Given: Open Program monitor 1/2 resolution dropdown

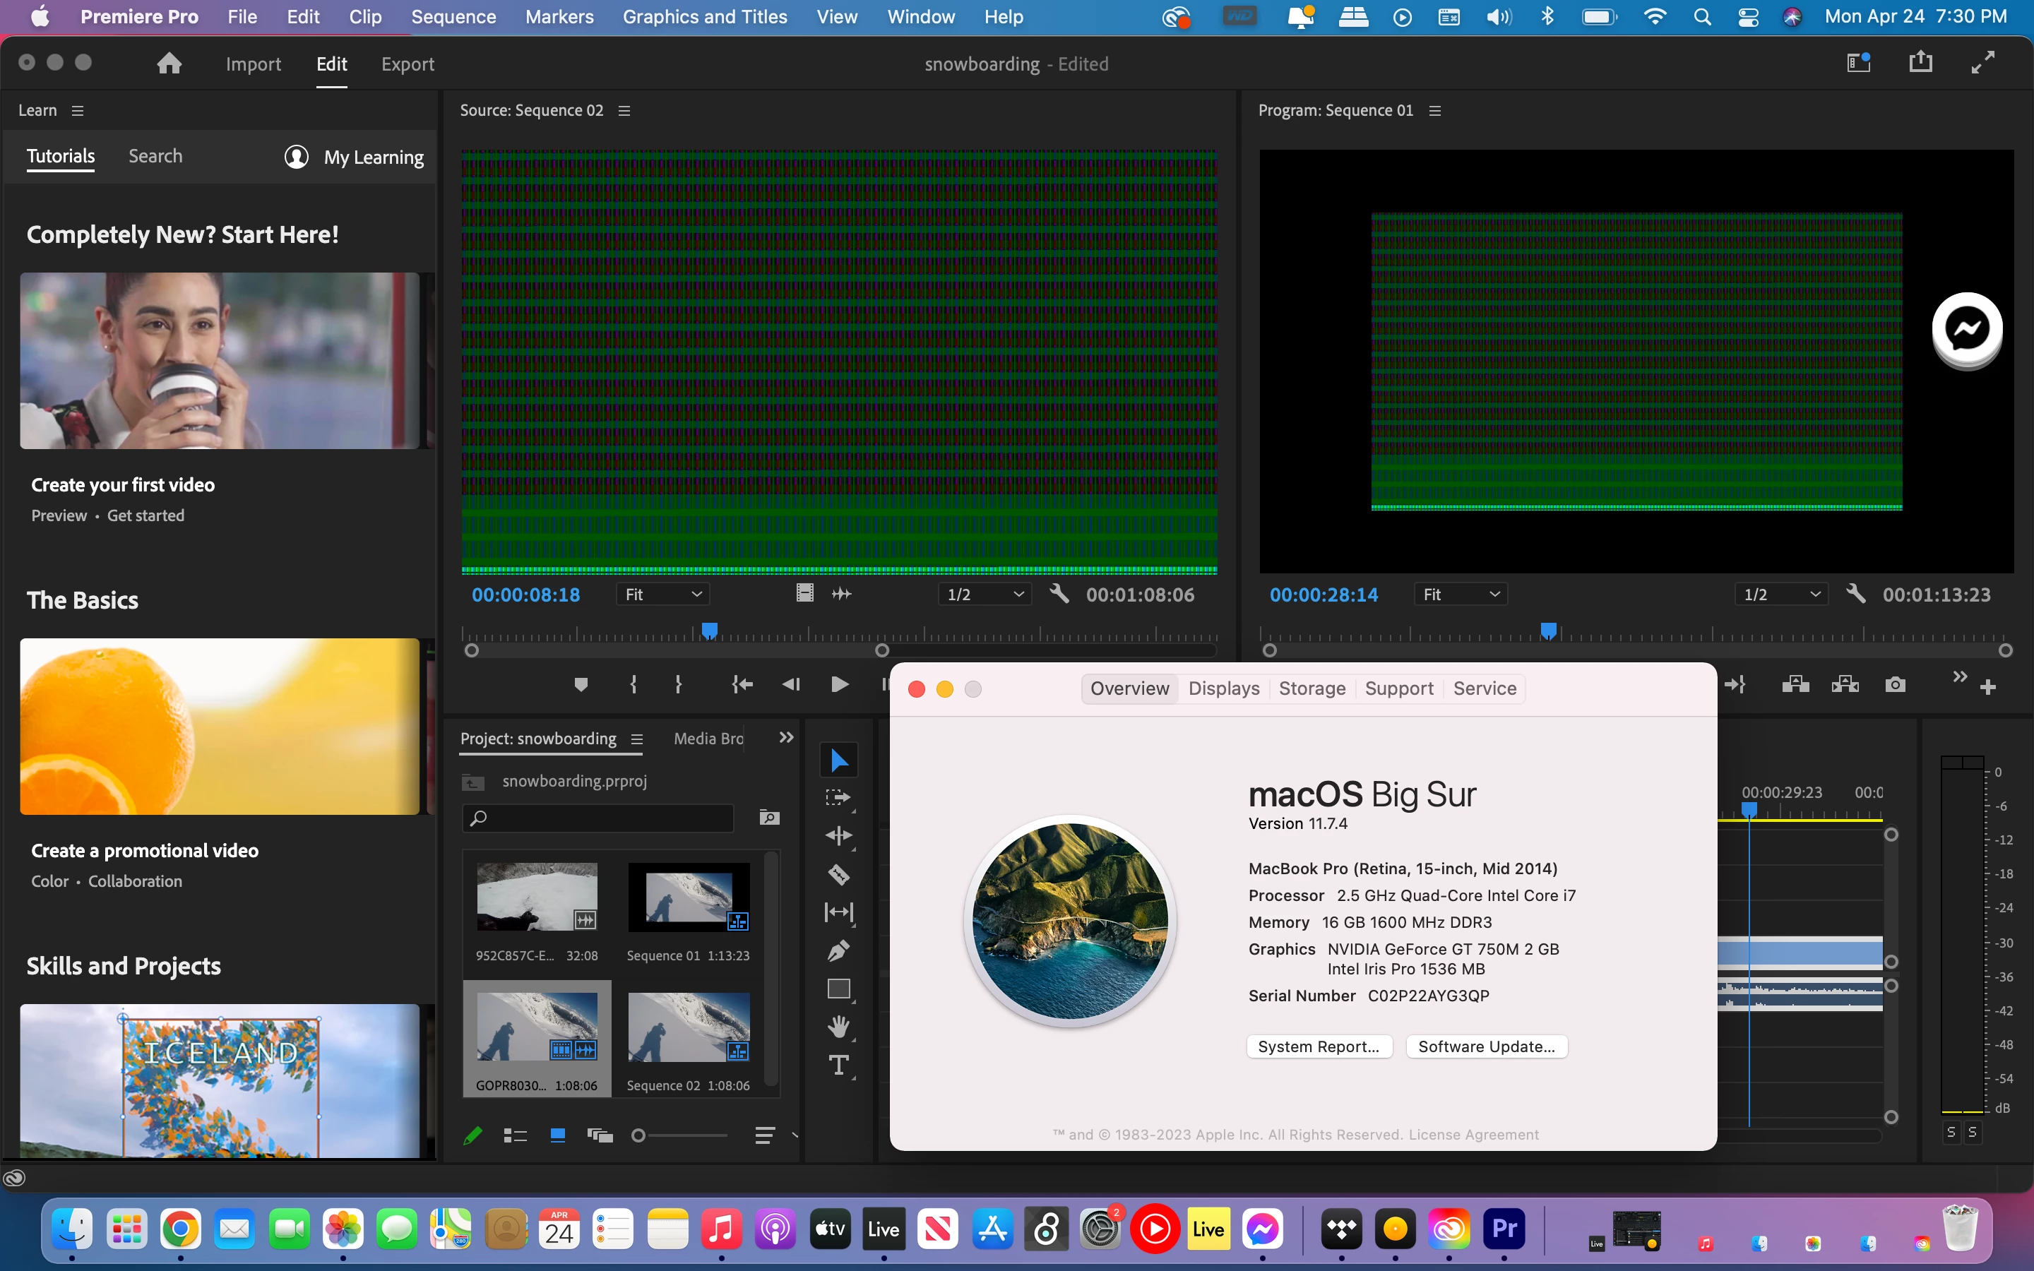Looking at the screenshot, I should 1781,595.
